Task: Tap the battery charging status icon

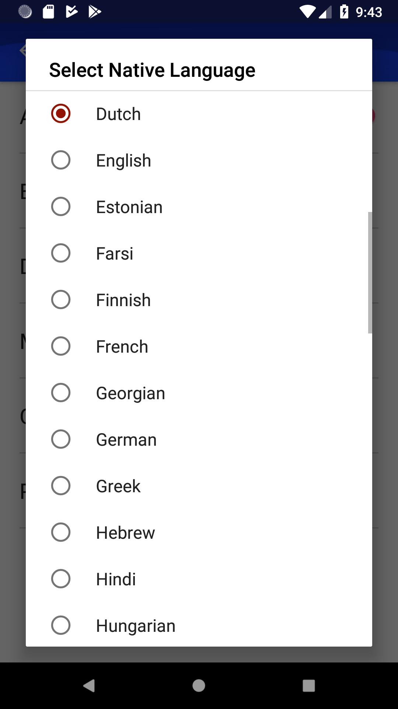Action: (x=344, y=12)
